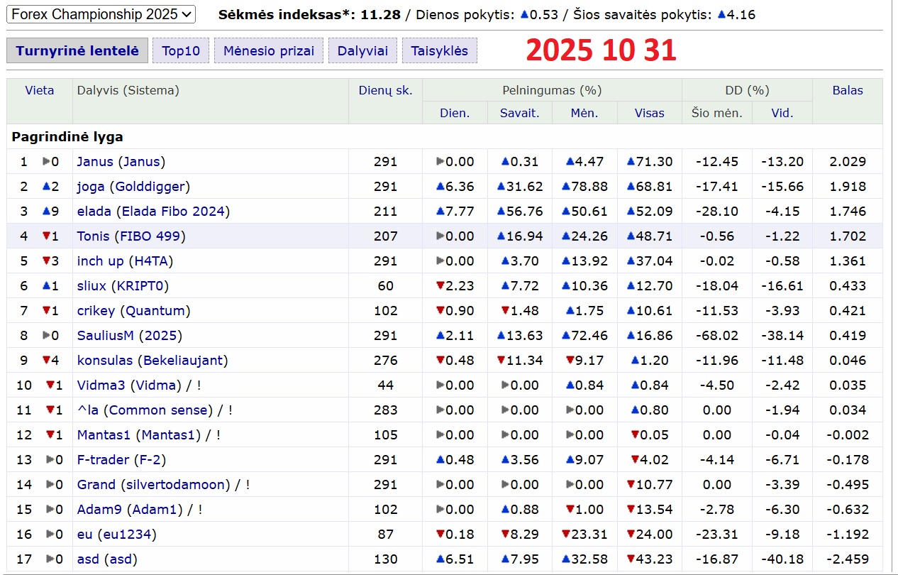Open the eu1234 system link
This screenshot has height=575, width=898.
(128, 535)
